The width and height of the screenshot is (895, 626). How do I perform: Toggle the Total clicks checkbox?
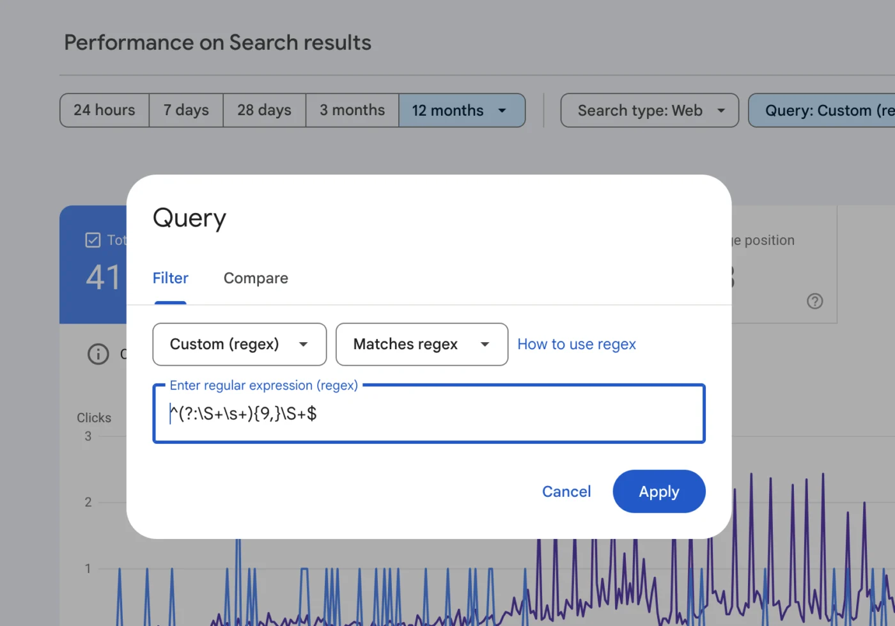coord(93,240)
